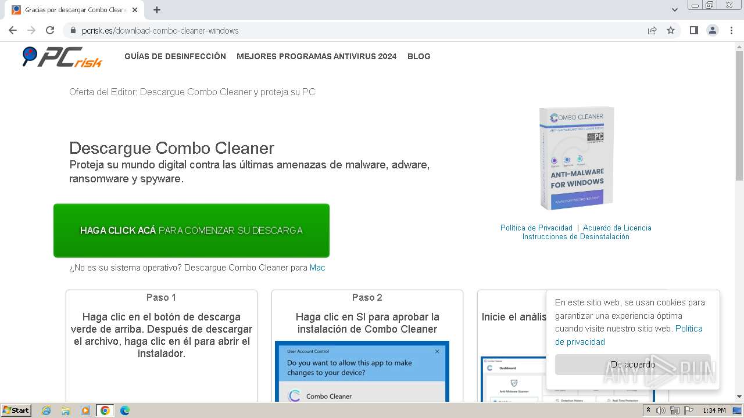Open the Mac download link
Image resolution: width=744 pixels, height=418 pixels.
317,268
